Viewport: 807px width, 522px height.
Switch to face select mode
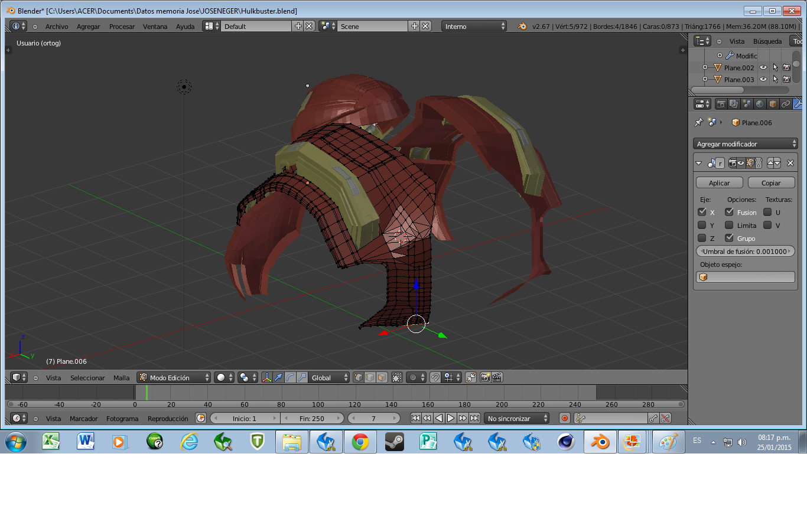point(382,377)
